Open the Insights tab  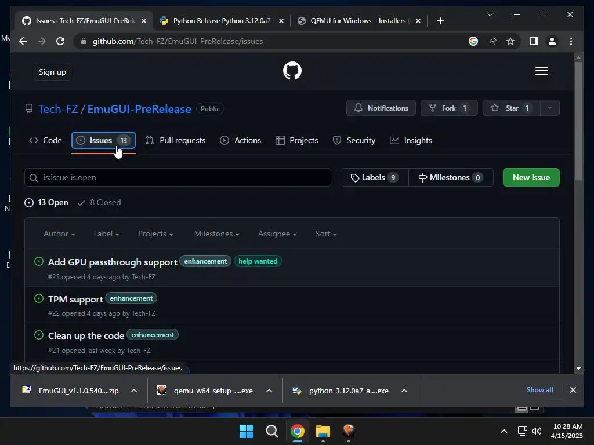411,140
